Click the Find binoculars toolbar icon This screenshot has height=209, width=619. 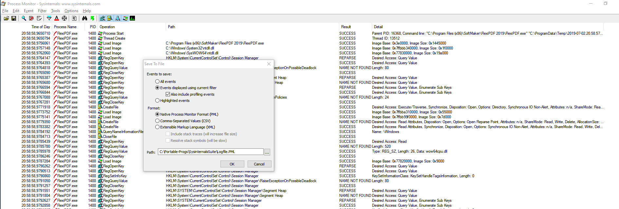(x=85, y=18)
